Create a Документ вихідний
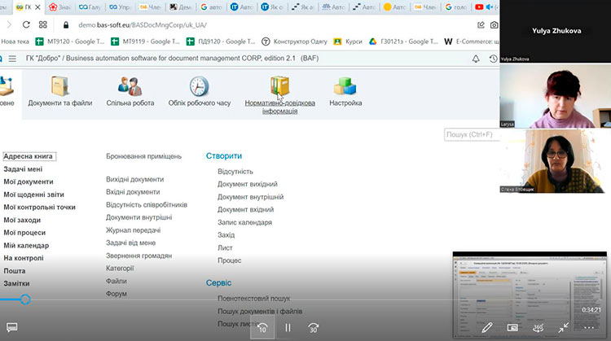 pos(248,184)
